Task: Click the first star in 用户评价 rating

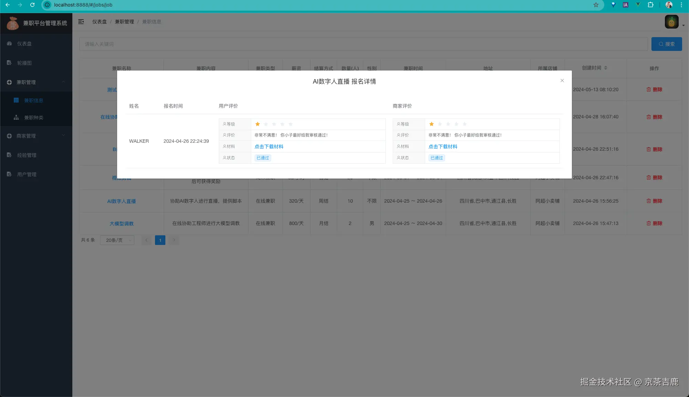Action: click(257, 124)
